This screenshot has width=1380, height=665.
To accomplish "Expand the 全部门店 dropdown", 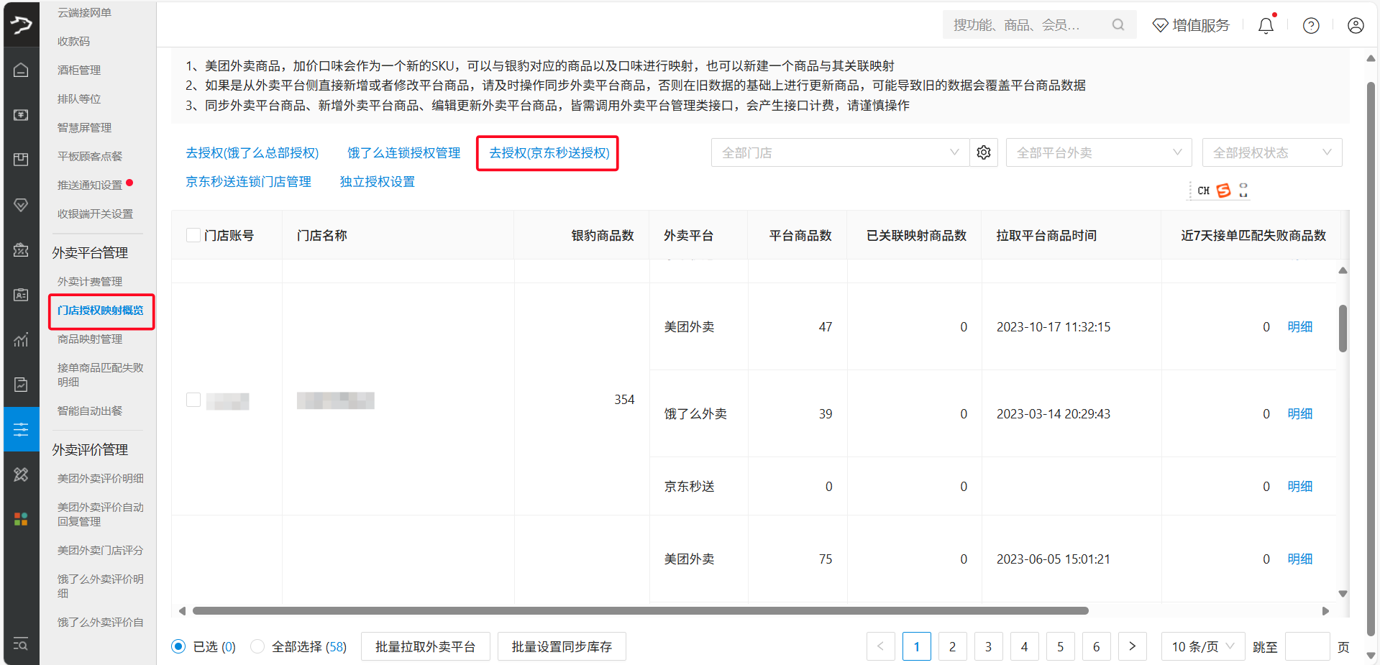I will pyautogui.click(x=840, y=152).
